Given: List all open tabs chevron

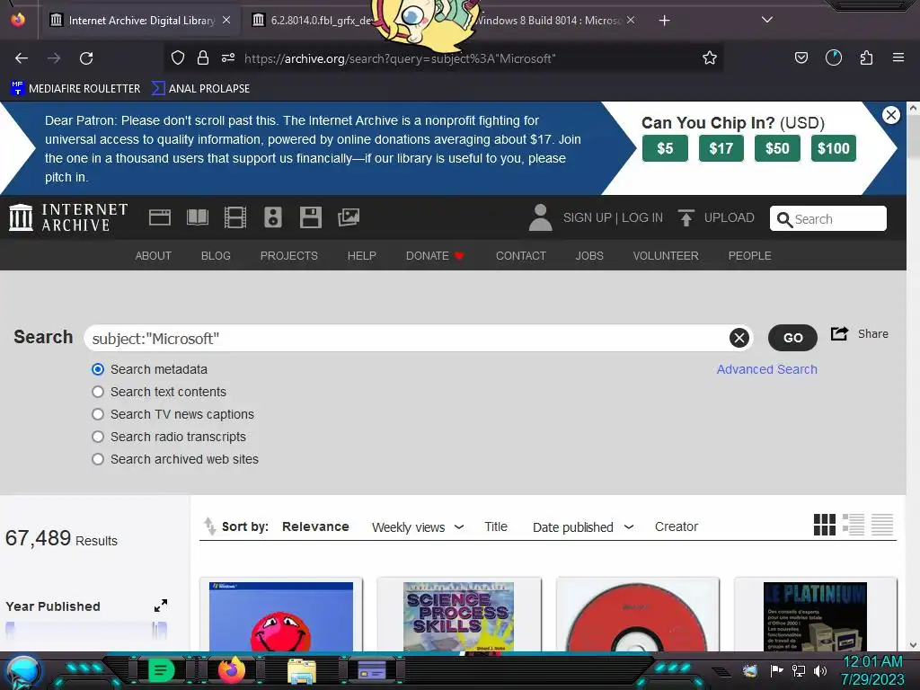Looking at the screenshot, I should pos(767,20).
